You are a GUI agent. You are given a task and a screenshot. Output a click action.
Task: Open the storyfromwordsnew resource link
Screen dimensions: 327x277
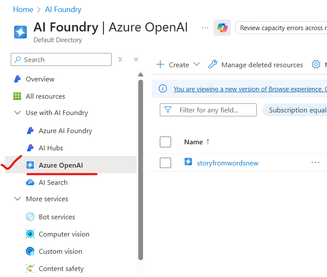click(x=227, y=163)
